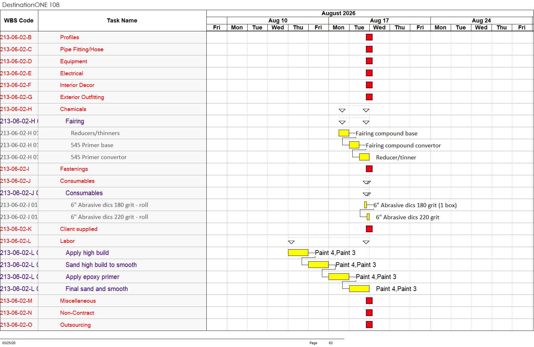534x347 pixels.
Task: Select the Fairing summary end triangle
Action: click(x=366, y=122)
